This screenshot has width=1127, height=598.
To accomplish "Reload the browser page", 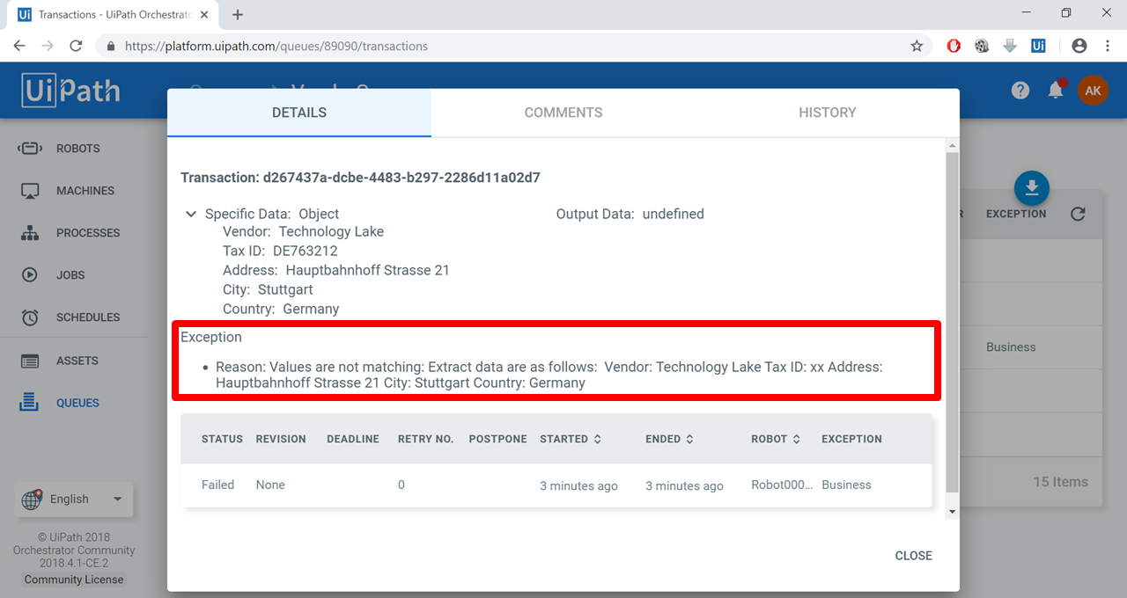I will (x=76, y=46).
